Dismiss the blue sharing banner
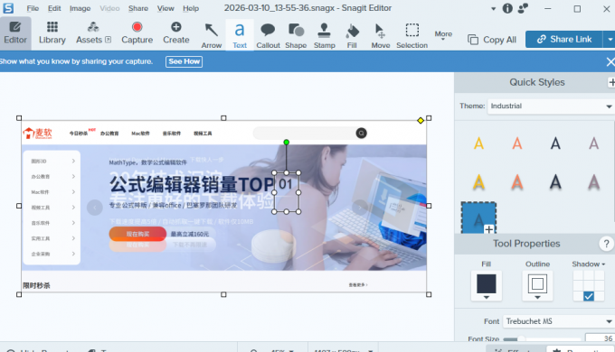 pos(610,62)
